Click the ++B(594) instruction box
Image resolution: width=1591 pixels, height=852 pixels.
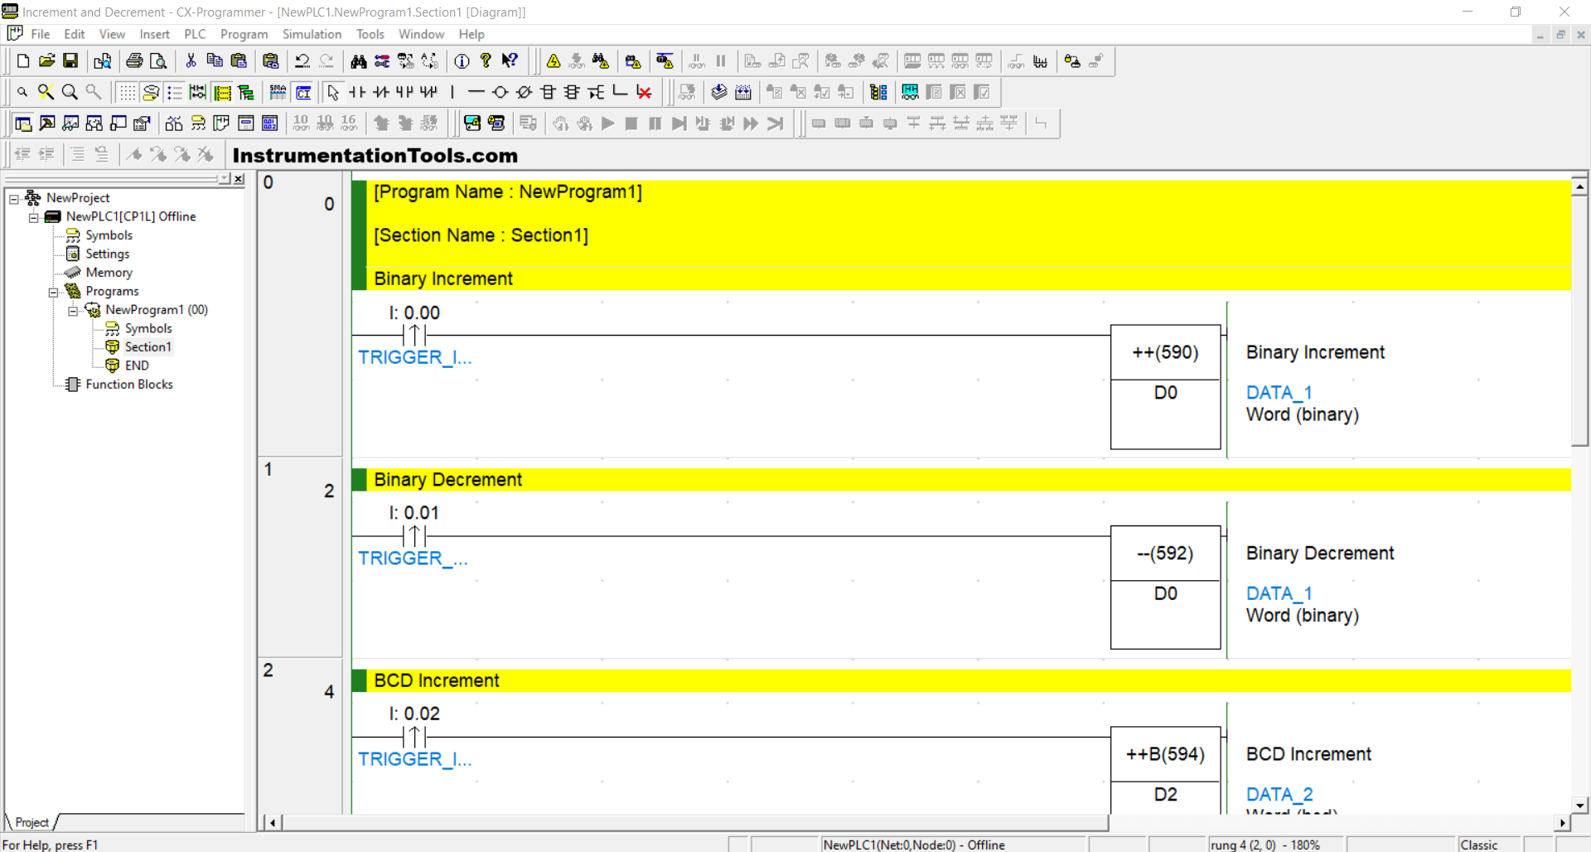click(x=1165, y=771)
